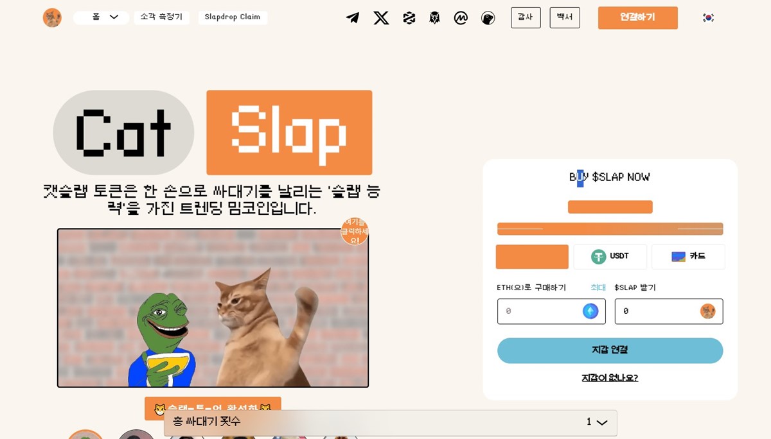Expand the 총 싸대기 횟수 panel chevron
This screenshot has height=439, width=771.
pyautogui.click(x=601, y=422)
